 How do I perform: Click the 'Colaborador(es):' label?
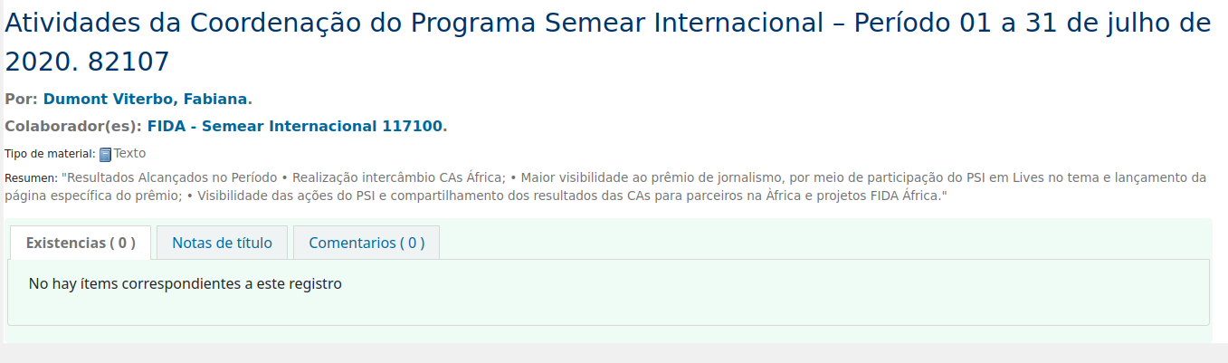pos(73,126)
